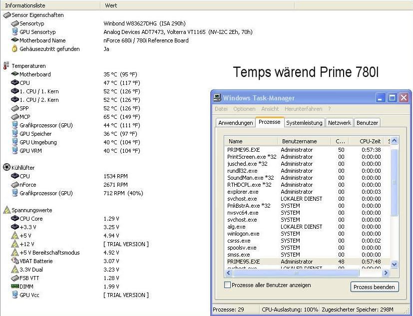Screen dimensions: 413x316
Task: Click the Informationsliste column header
Action: click(x=50, y=5)
